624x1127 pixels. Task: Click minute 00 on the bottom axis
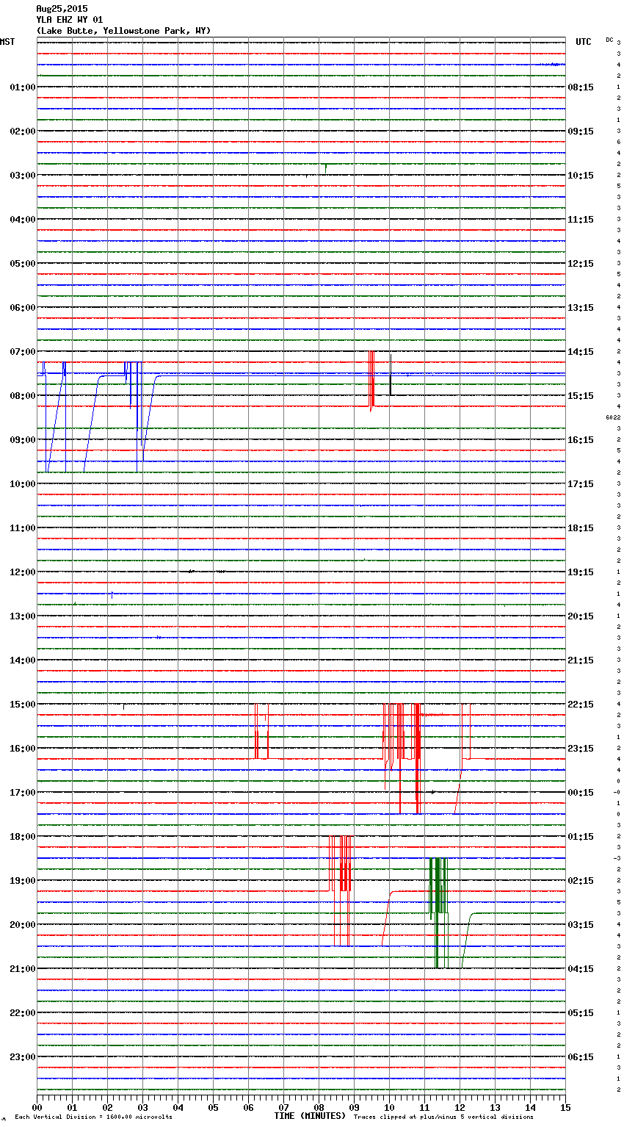(37, 1107)
